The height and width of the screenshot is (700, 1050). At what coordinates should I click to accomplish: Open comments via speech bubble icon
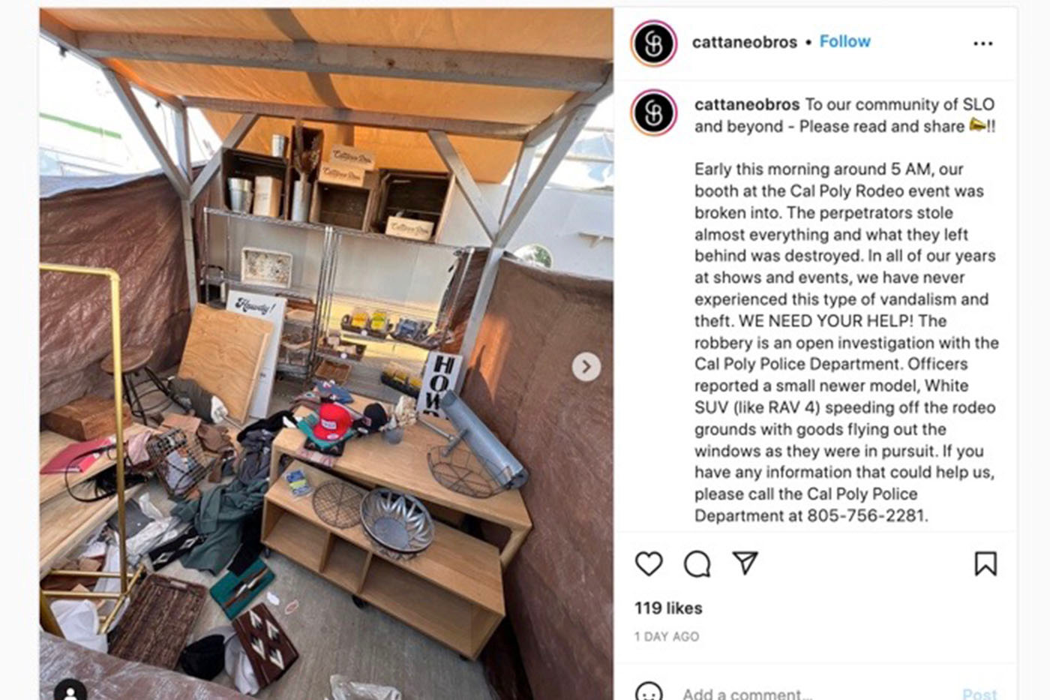697,563
